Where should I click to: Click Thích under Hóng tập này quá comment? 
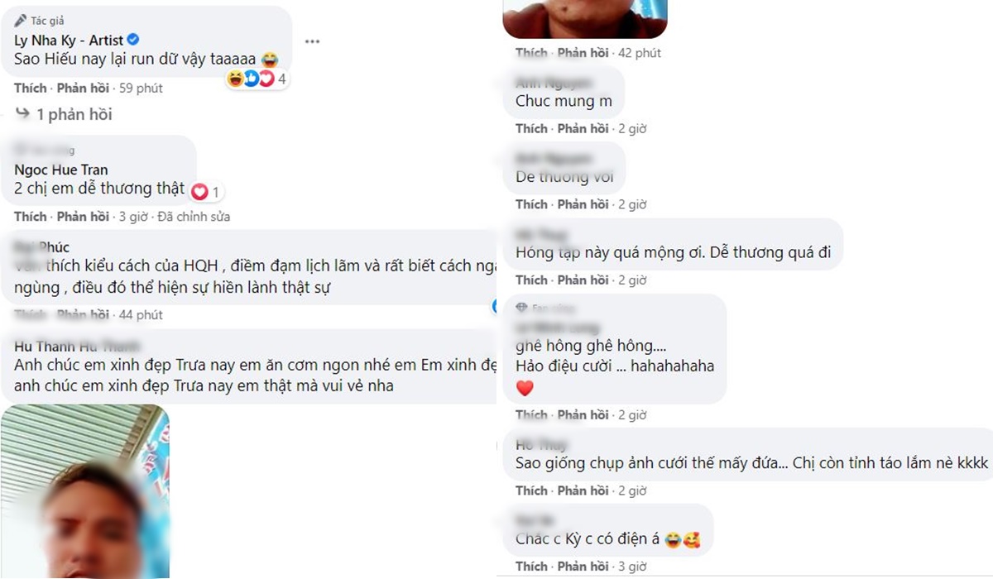pyautogui.click(x=531, y=280)
